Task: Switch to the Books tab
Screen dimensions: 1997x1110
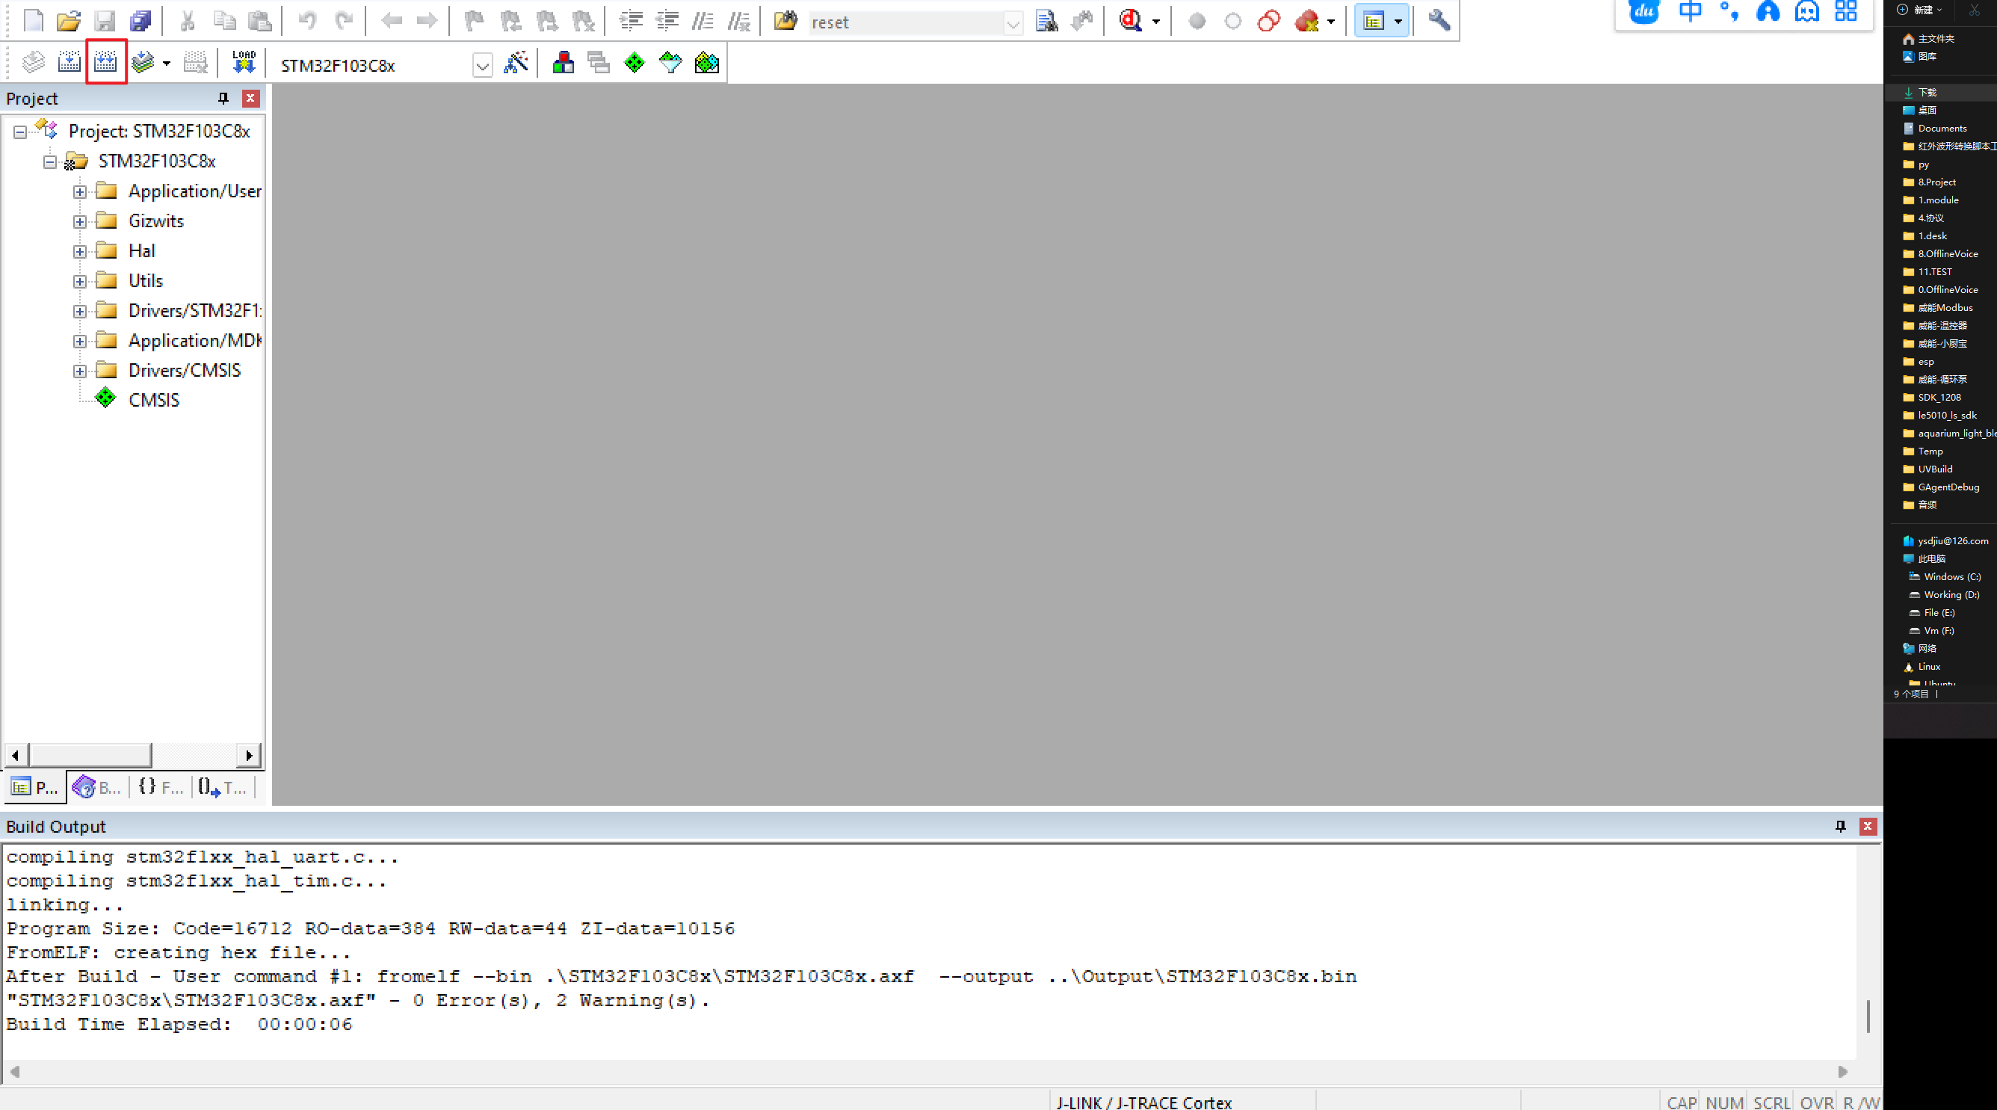Action: coord(97,788)
